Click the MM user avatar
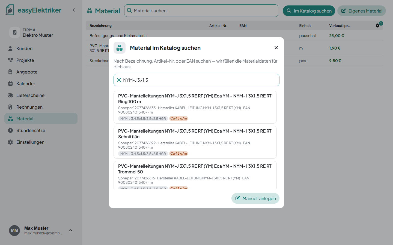Image resolution: width=393 pixels, height=245 pixels. click(14, 231)
